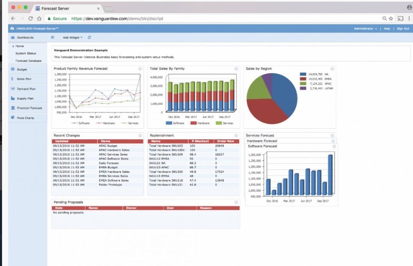Open the Add Widget dropdown

tap(72, 38)
